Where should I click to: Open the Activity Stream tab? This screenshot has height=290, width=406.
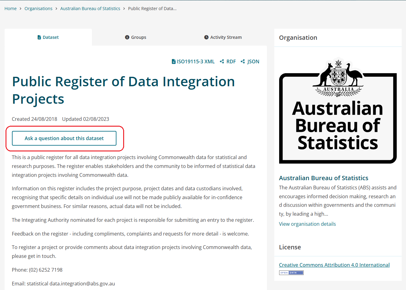(x=223, y=37)
